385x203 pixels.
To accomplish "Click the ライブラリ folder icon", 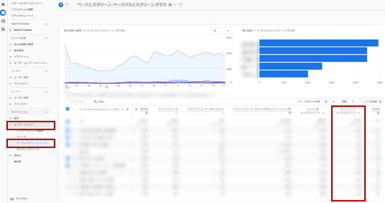I will coord(12,199).
